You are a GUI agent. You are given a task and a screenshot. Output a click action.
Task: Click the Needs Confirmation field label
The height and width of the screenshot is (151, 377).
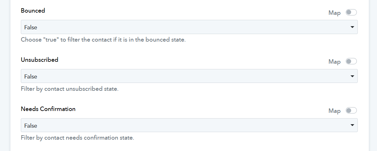pyautogui.click(x=48, y=109)
